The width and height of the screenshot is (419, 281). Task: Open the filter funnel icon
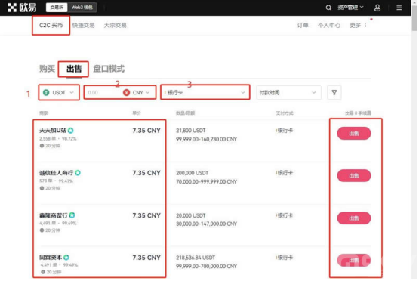coord(334,92)
